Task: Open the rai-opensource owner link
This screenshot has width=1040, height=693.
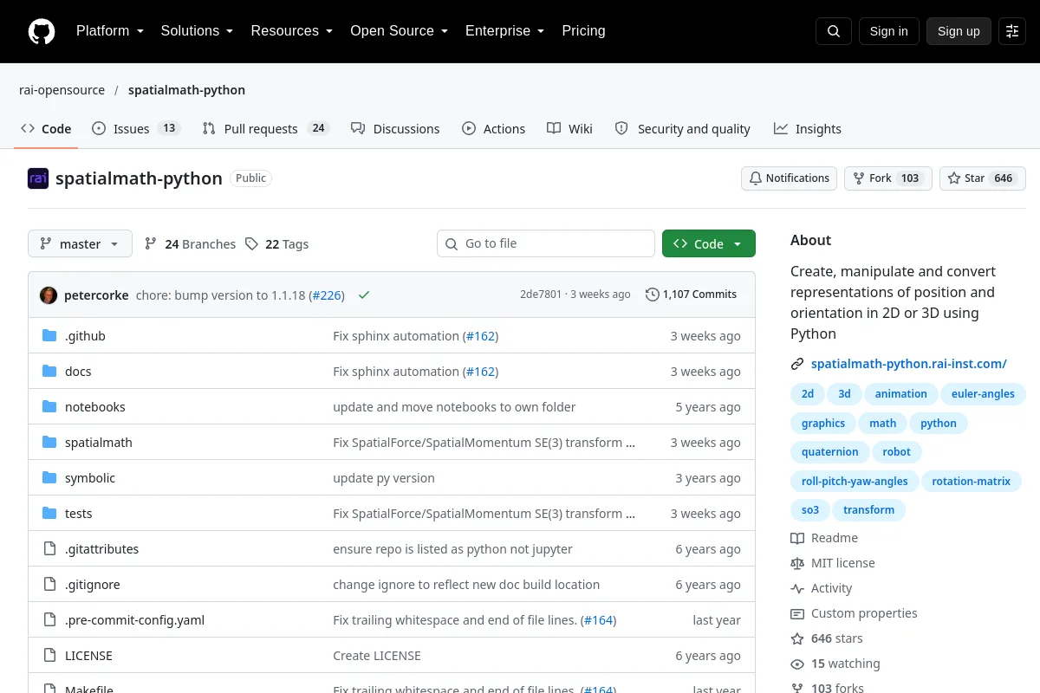Action: pos(62,90)
